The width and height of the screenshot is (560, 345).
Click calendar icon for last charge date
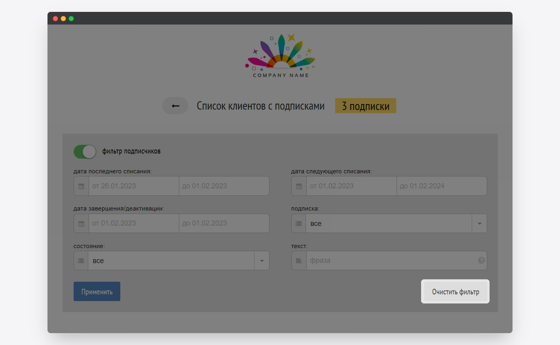click(x=81, y=186)
